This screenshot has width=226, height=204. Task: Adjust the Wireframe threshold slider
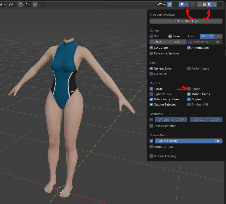pyautogui.click(x=171, y=120)
